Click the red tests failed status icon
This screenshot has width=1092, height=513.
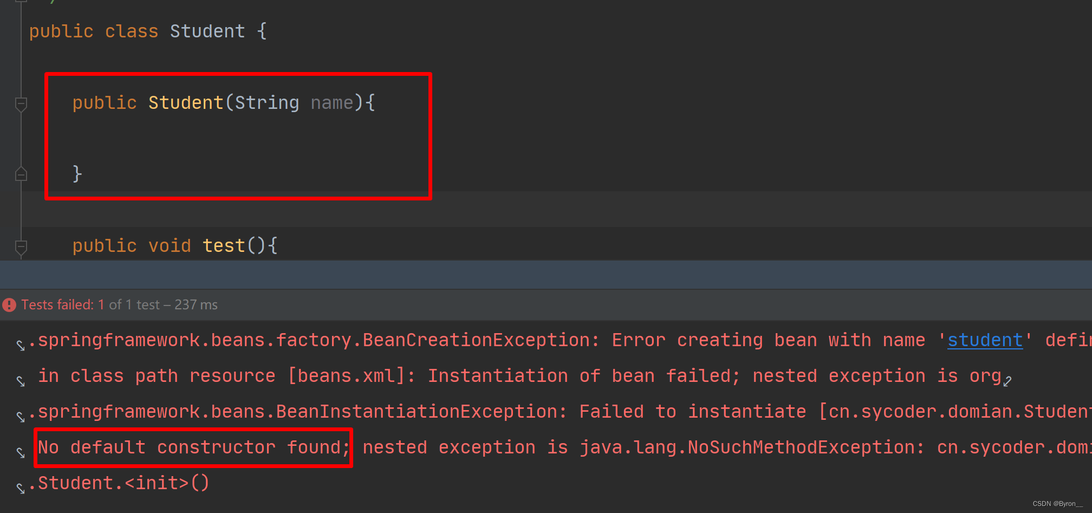point(9,305)
